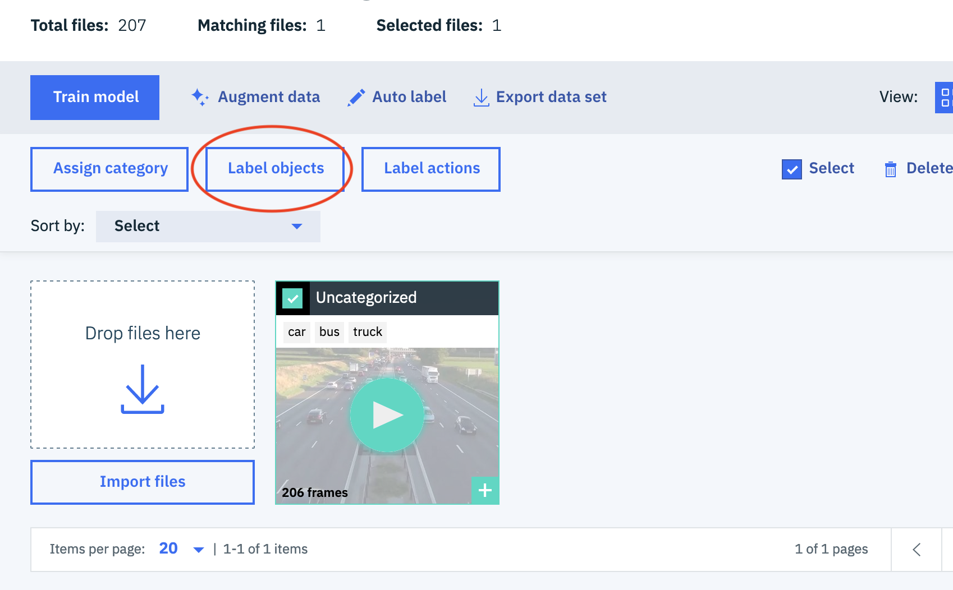Click the green plus icon on video
Screen dimensions: 953x590
click(x=485, y=490)
